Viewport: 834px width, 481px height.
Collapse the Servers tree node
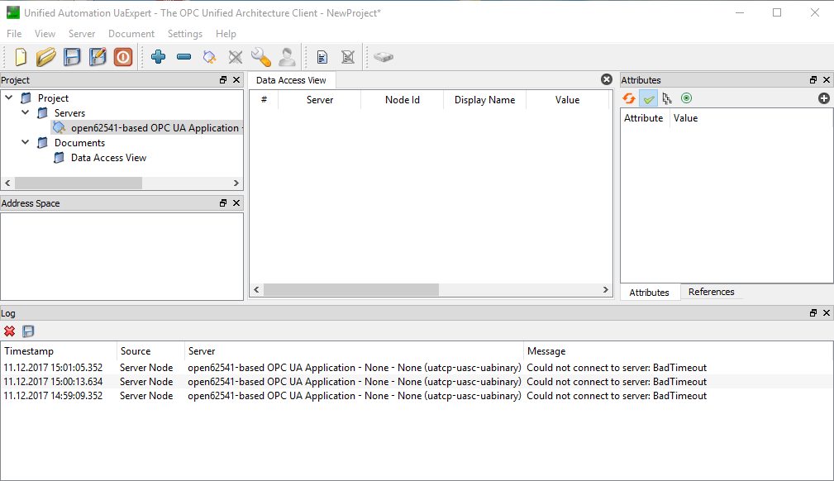[25, 112]
